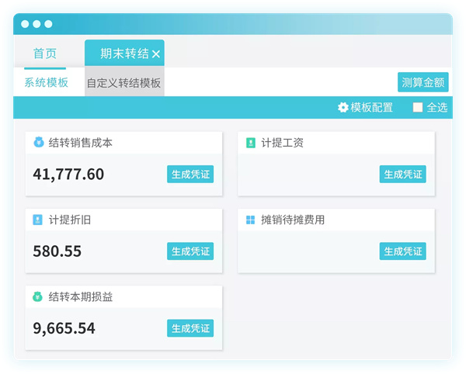Switch to the 首页 tab

coord(44,54)
